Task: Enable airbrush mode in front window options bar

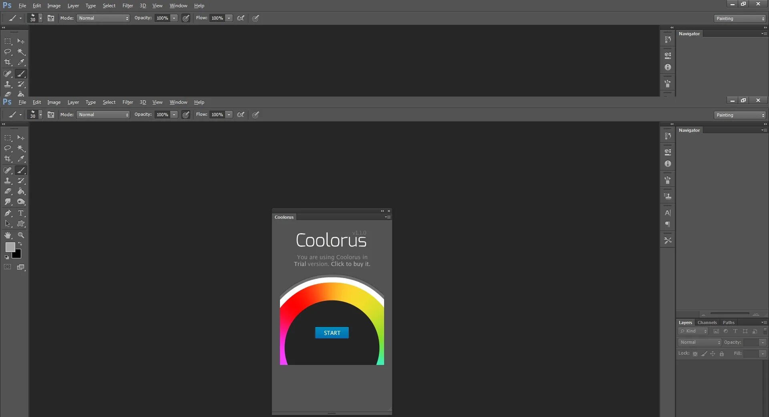Action: click(241, 115)
